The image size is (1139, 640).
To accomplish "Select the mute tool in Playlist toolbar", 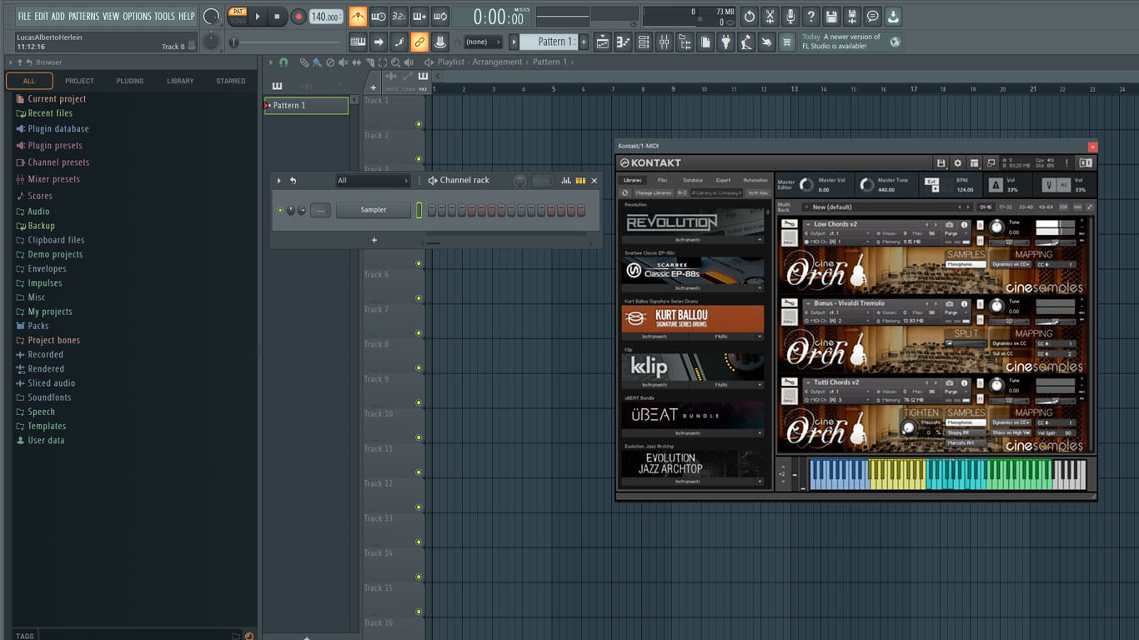I will coord(344,62).
